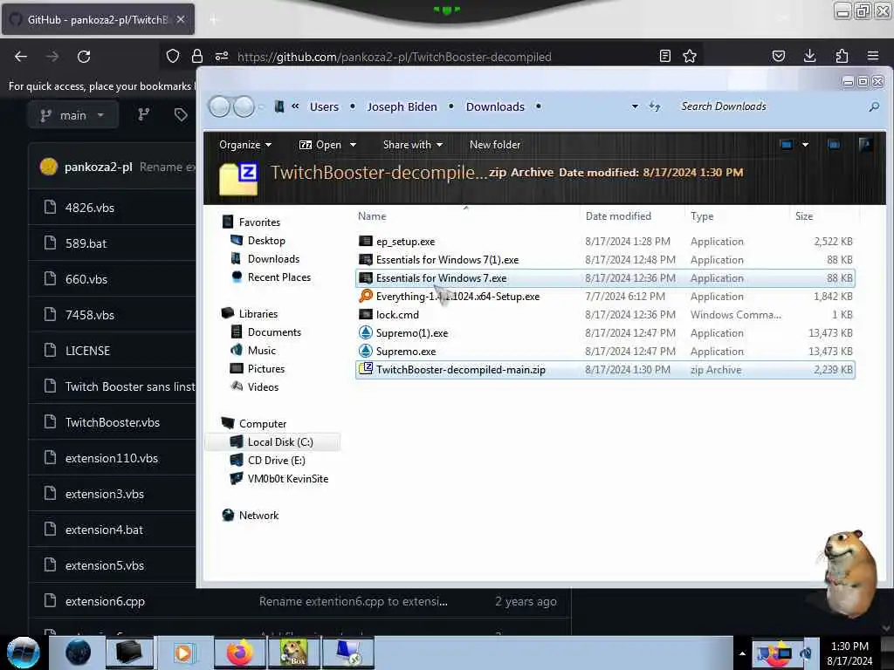Sort files by Type column
The width and height of the screenshot is (894, 670).
point(702,216)
